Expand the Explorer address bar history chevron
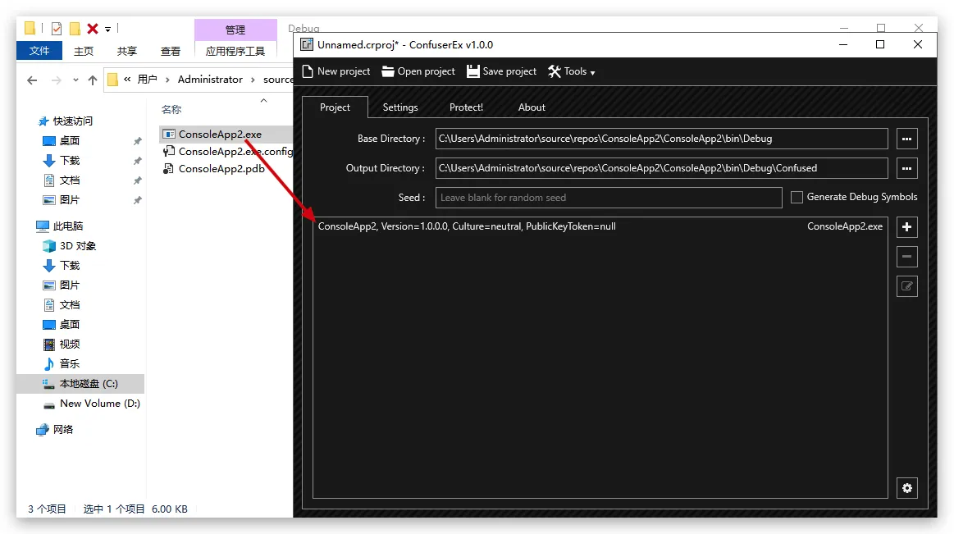Image resolution: width=954 pixels, height=534 pixels. coord(127,80)
